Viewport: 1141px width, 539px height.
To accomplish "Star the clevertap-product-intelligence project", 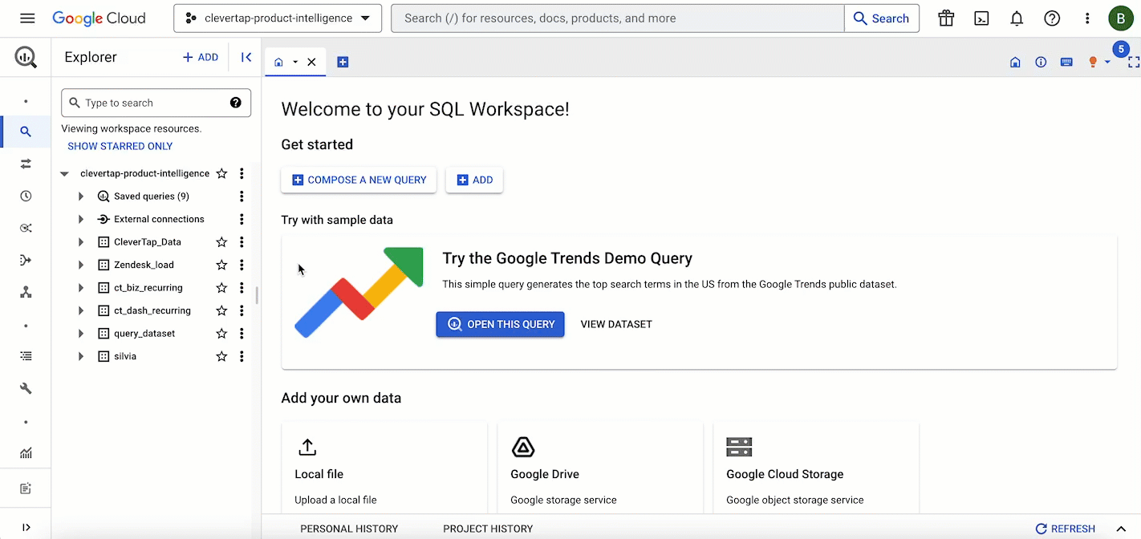I will [x=222, y=173].
